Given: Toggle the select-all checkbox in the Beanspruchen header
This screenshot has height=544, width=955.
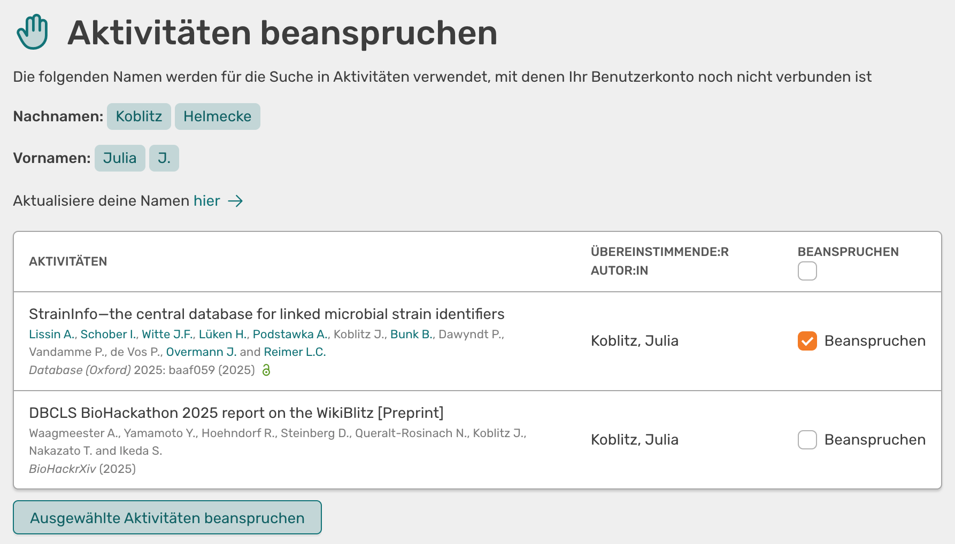Looking at the screenshot, I should tap(807, 271).
